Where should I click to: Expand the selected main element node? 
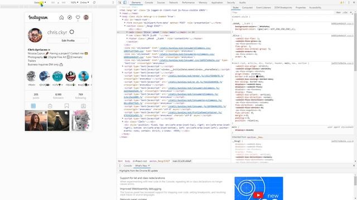point(127,32)
